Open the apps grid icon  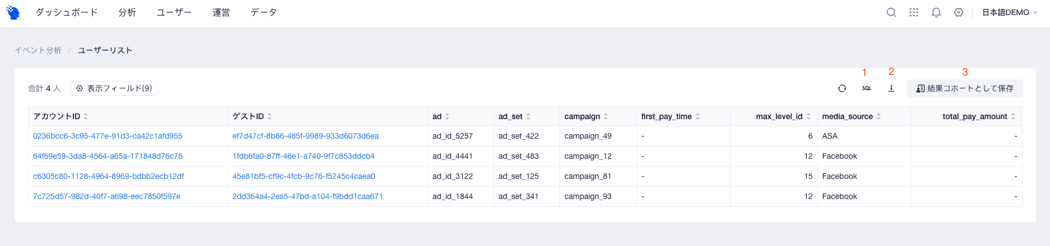click(914, 12)
